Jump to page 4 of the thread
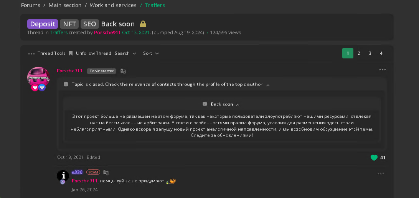 click(x=381, y=54)
